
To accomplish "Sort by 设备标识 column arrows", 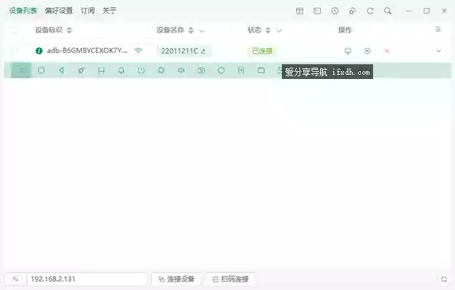I will [x=69, y=30].
